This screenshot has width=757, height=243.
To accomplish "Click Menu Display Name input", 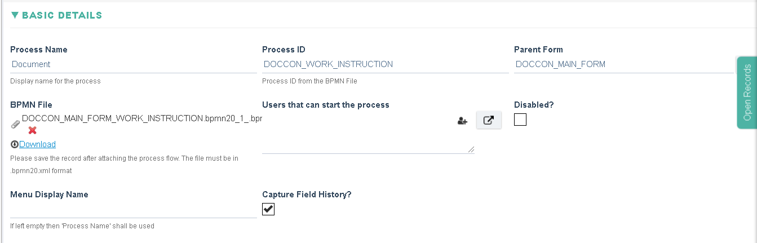I will [x=134, y=210].
